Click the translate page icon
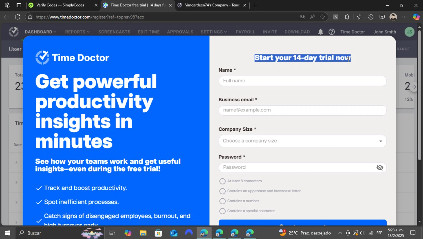 point(302,17)
